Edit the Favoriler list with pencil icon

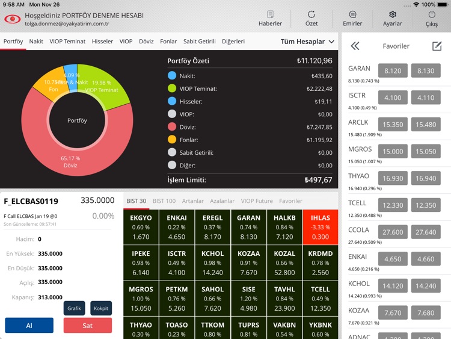click(437, 46)
